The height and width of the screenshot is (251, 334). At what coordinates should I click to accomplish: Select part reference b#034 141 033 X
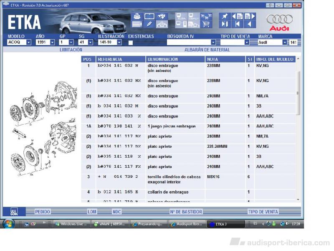coord(119,116)
